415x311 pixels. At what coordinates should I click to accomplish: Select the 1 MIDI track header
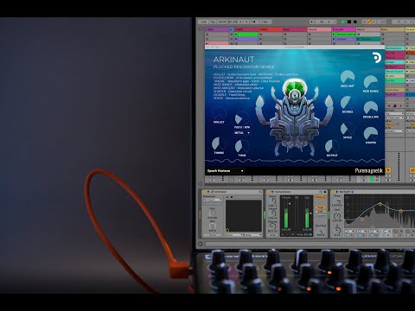(x=217, y=29)
